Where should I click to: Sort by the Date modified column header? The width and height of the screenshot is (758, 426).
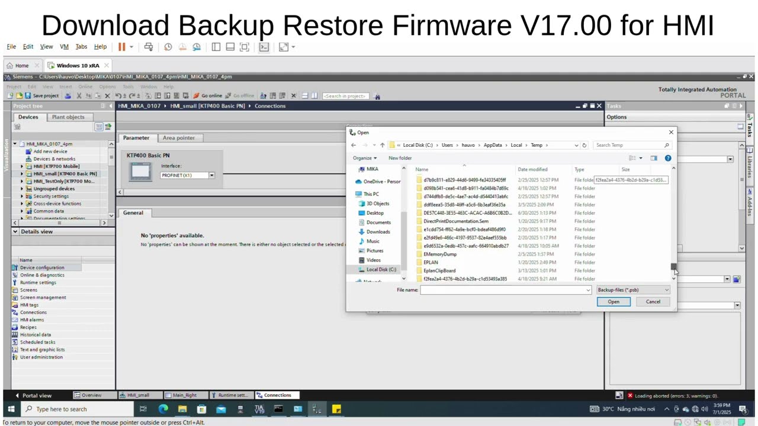532,169
